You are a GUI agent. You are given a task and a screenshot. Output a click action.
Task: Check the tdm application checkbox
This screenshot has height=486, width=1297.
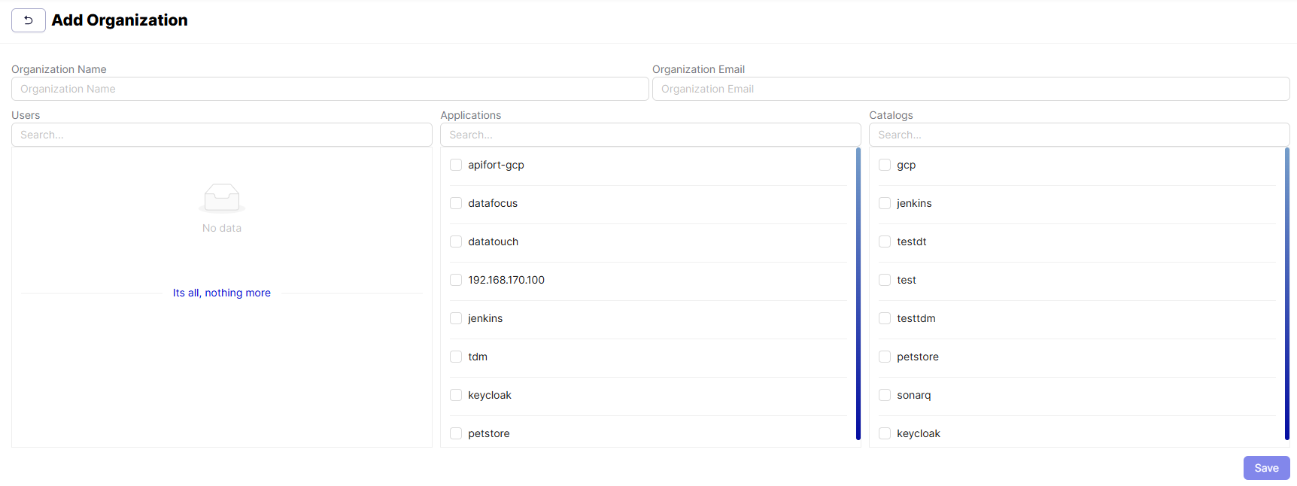456,357
